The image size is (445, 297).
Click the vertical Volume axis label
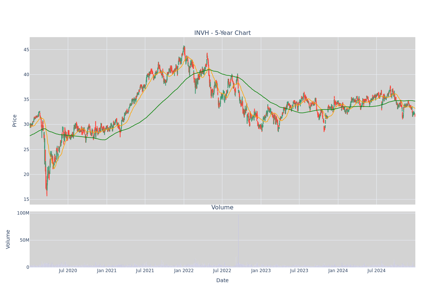click(x=9, y=239)
